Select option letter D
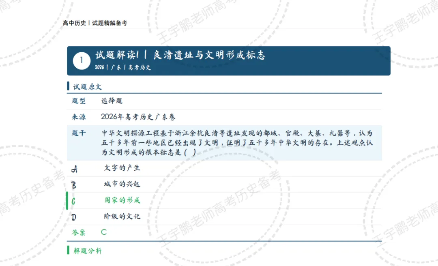438x266 pixels. 74,217
